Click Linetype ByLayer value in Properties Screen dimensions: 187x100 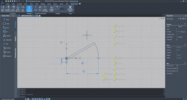(x=181, y=32)
